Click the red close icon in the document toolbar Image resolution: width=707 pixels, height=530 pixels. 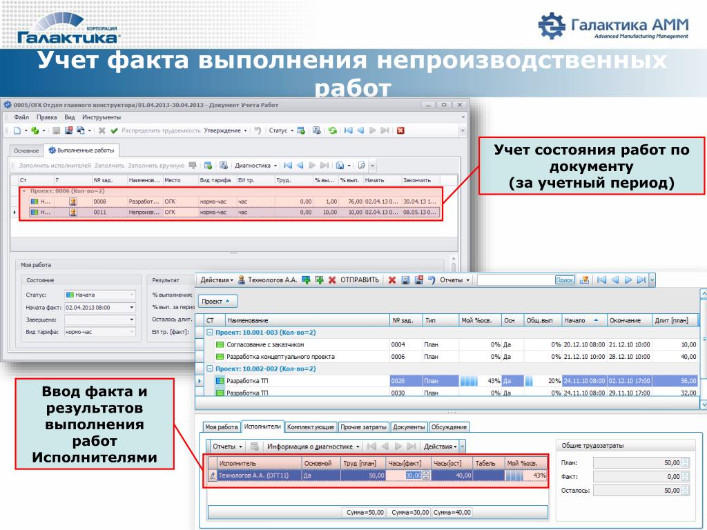(x=400, y=130)
